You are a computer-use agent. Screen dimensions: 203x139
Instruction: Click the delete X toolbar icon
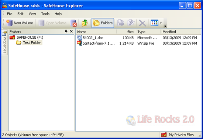[142, 23]
